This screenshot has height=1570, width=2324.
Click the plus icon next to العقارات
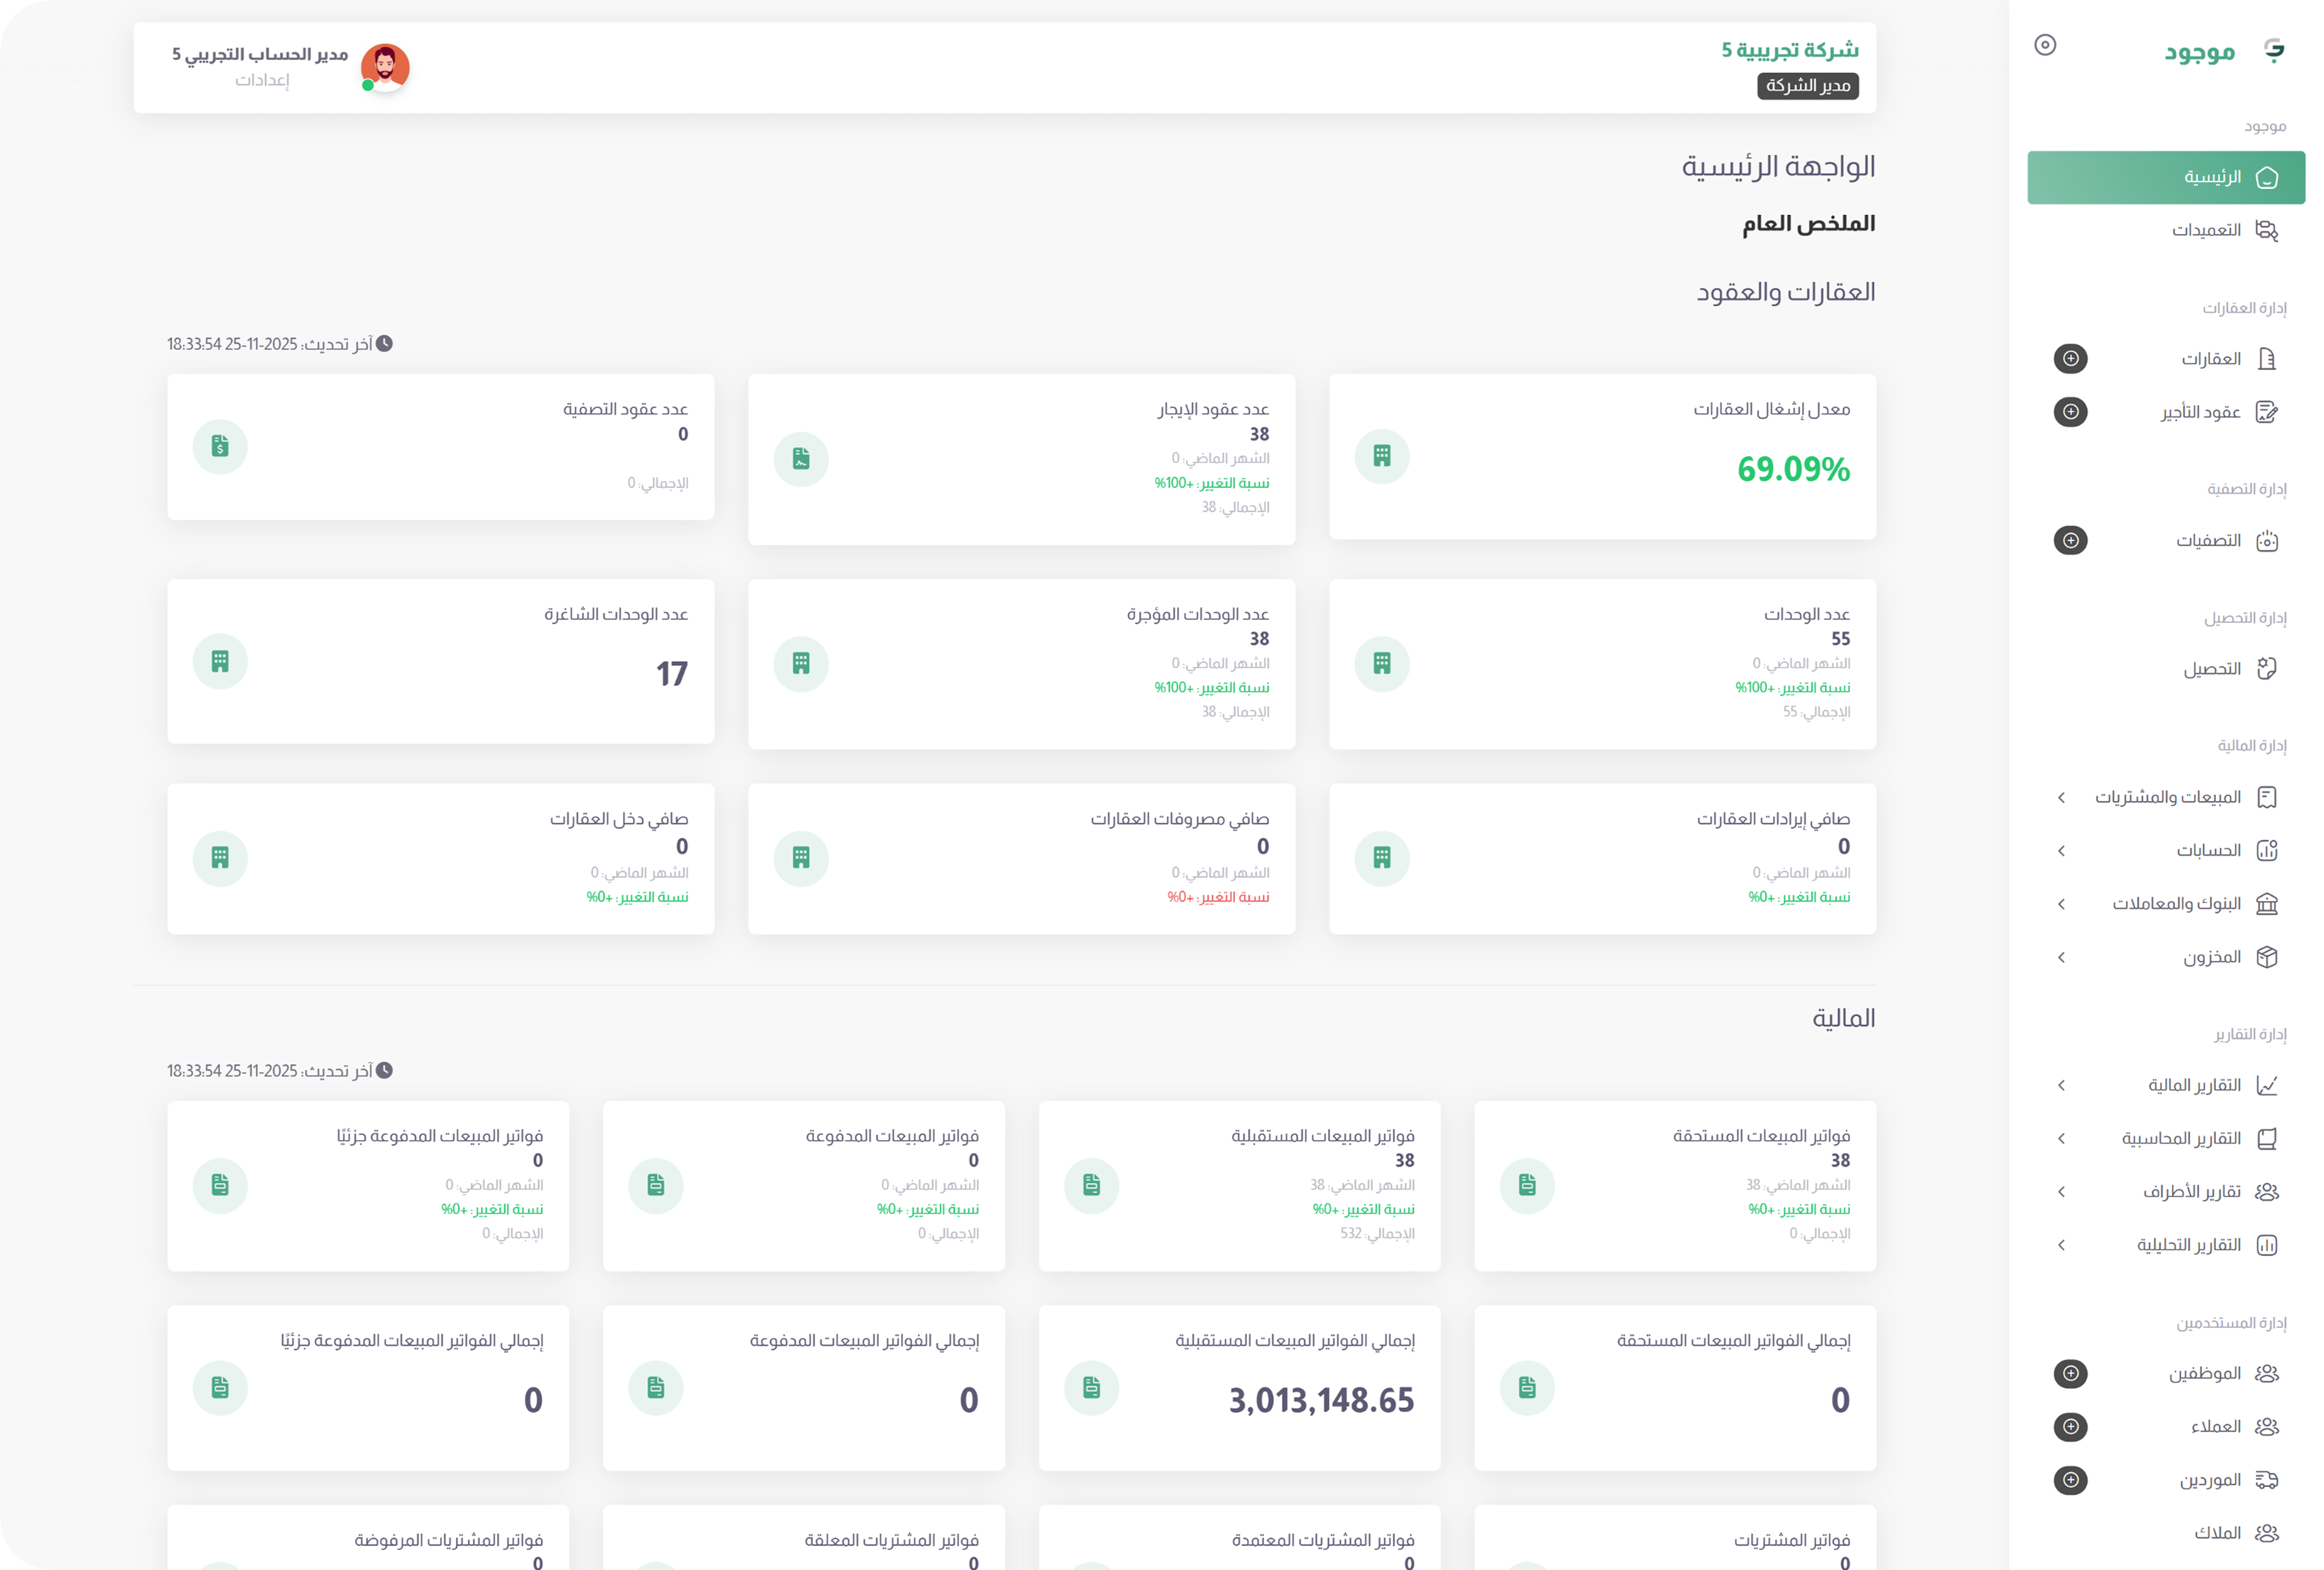point(2071,359)
